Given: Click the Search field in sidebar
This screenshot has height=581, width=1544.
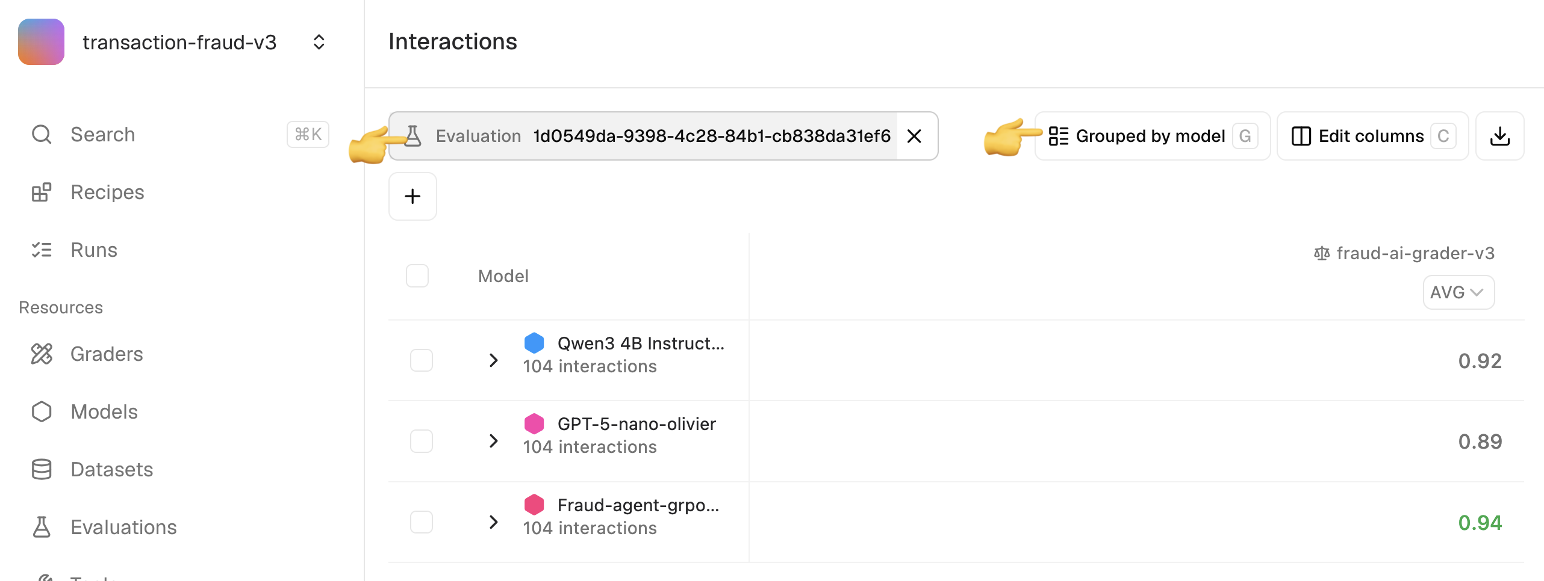Looking at the screenshot, I should click(x=102, y=134).
